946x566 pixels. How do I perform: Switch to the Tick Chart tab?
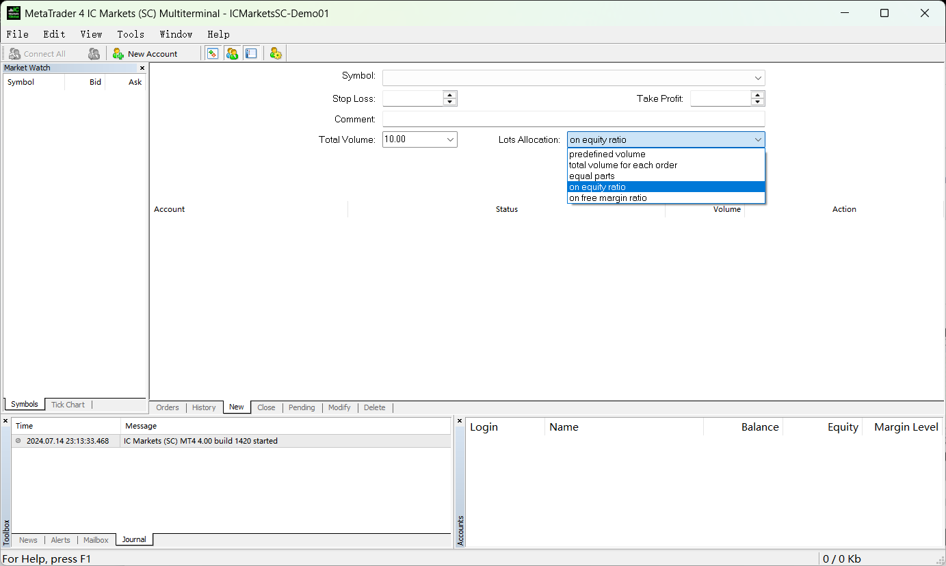[68, 405]
